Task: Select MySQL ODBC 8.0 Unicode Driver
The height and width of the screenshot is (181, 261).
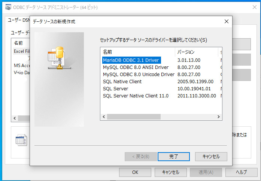Action: (139, 75)
